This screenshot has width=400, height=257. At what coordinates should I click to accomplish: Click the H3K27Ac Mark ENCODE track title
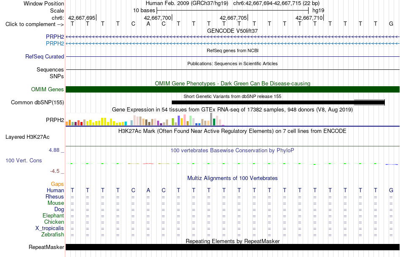[232, 131]
